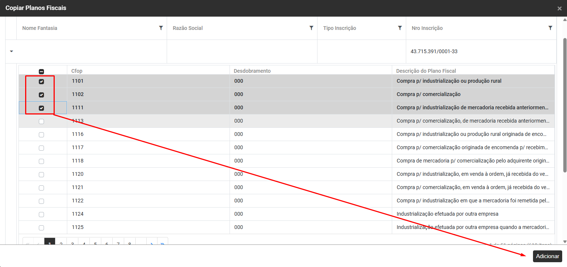This screenshot has height=267, width=567.
Task: Close the Copiar Planos Fiscais dialog
Action: pos(559,8)
